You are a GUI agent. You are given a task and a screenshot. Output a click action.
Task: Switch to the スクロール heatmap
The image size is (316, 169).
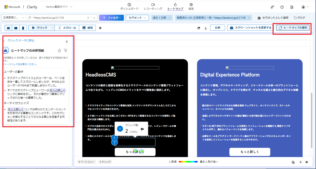pos(67,28)
